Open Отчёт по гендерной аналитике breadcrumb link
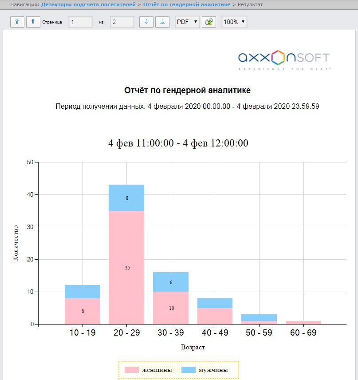 pos(187,4)
